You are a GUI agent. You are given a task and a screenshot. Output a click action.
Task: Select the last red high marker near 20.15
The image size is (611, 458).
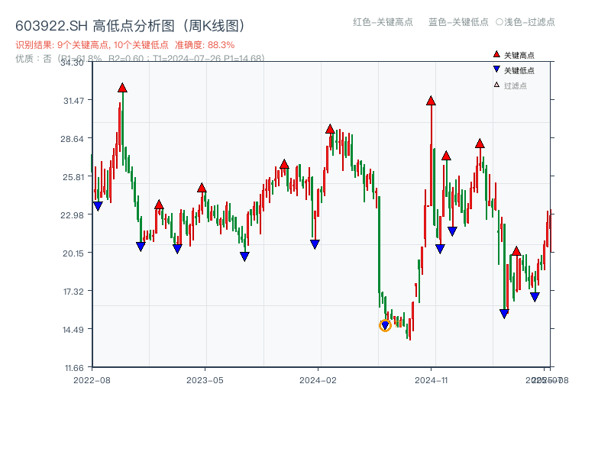(x=516, y=251)
